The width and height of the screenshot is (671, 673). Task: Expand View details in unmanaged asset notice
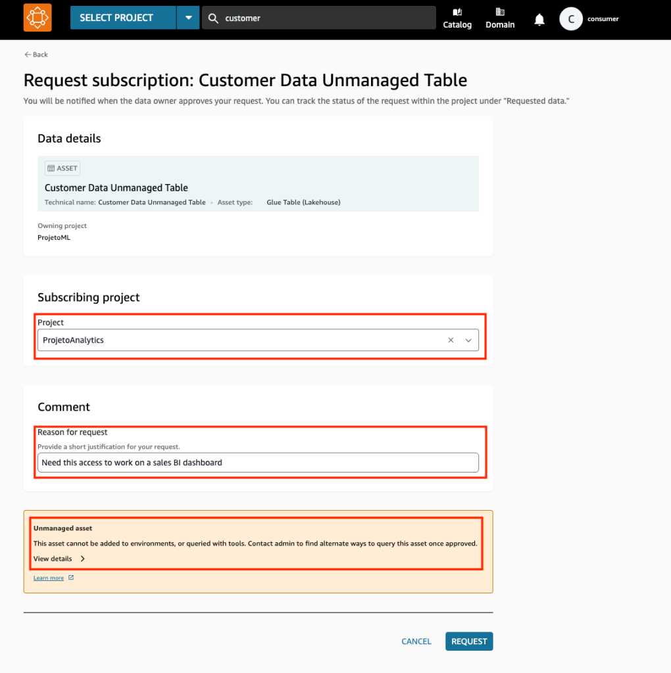coord(59,559)
